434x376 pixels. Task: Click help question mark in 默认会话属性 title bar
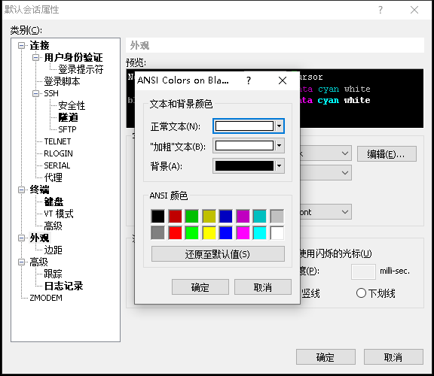[381, 10]
